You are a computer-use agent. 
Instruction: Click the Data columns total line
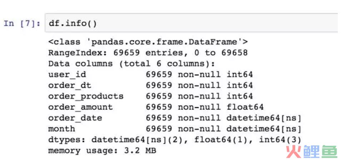coord(132,64)
